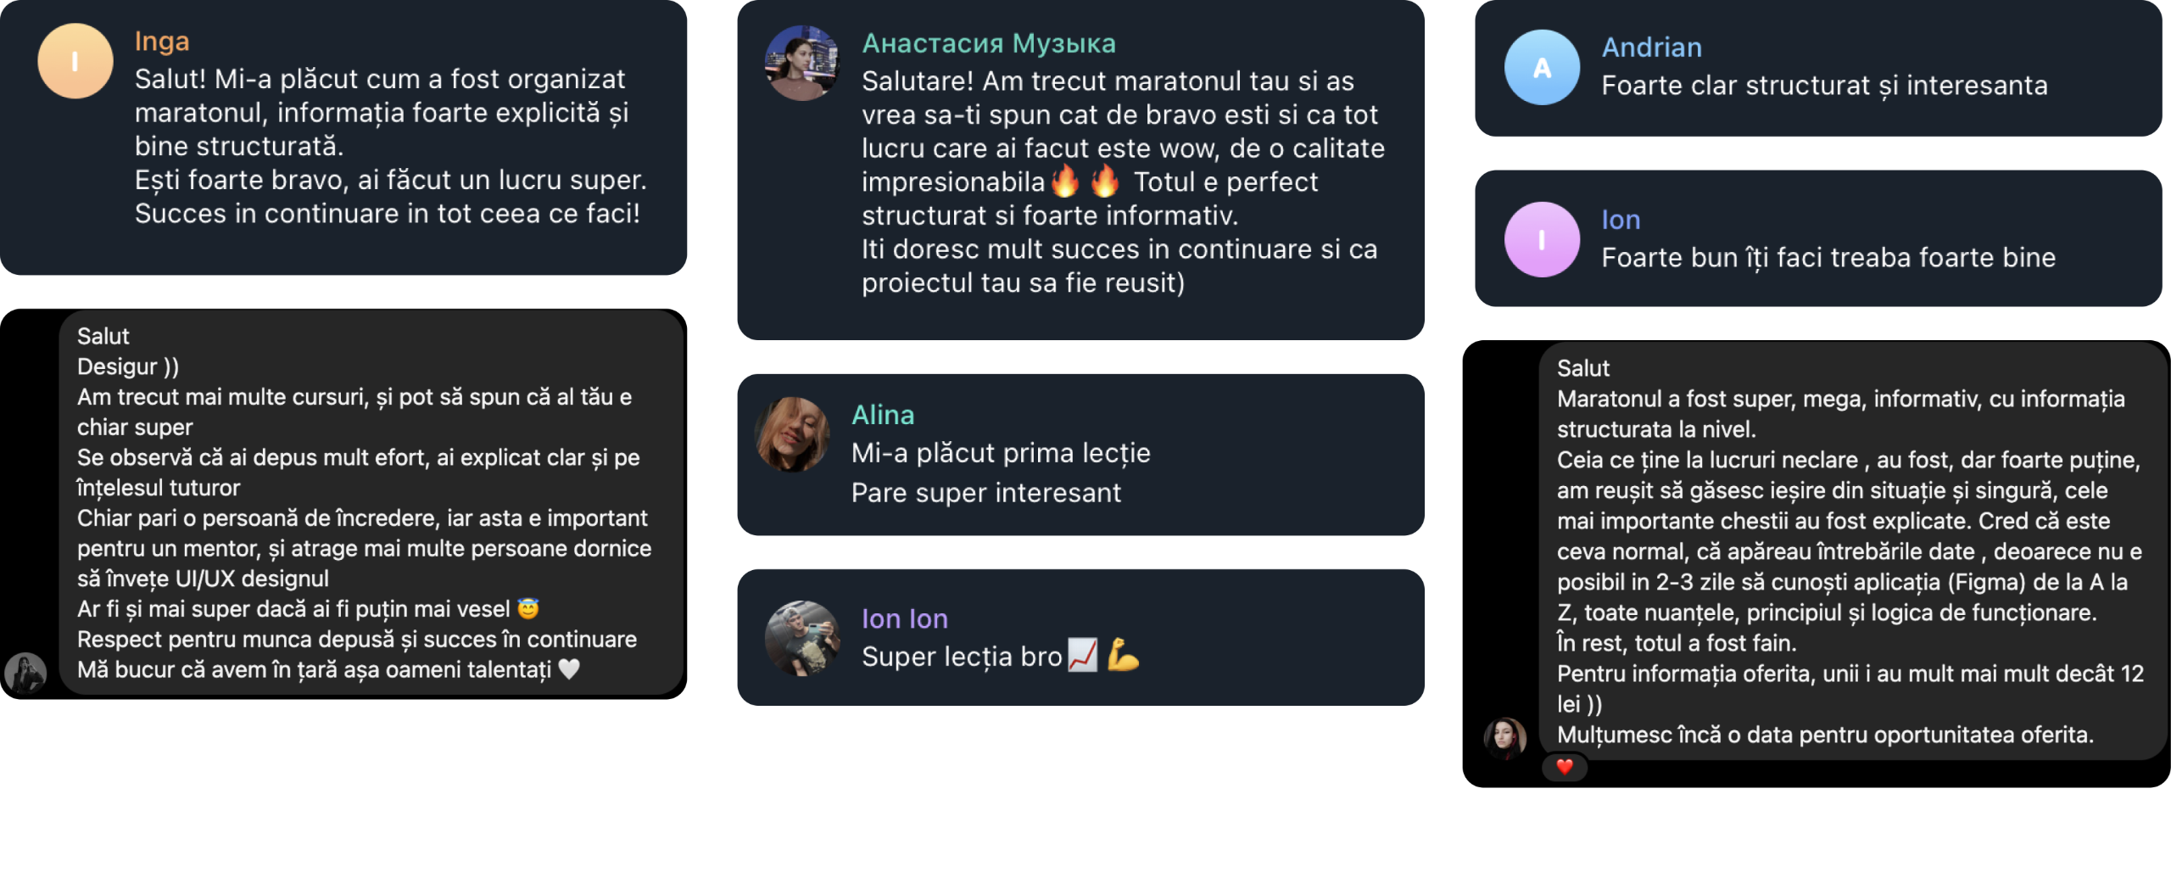Viewport: 2171px width, 878px height.
Task: Click Inga's orange avatar circle
Action: coord(75,61)
